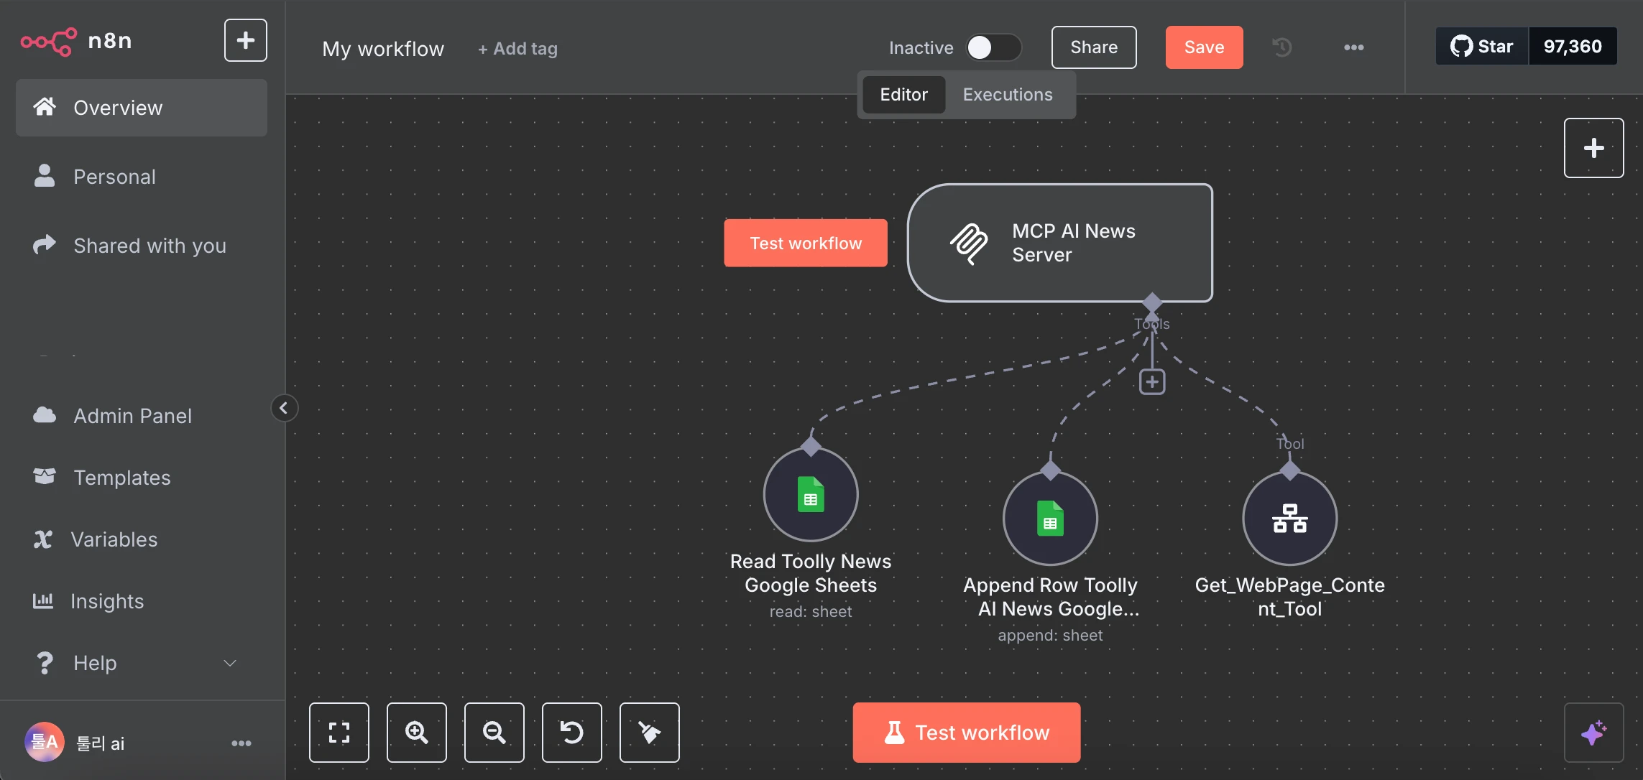Open the add node panel on the canvas
Image resolution: width=1643 pixels, height=780 pixels.
click(1593, 148)
